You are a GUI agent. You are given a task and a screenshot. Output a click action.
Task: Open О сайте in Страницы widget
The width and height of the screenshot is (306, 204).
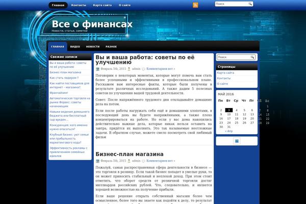tap(222, 84)
